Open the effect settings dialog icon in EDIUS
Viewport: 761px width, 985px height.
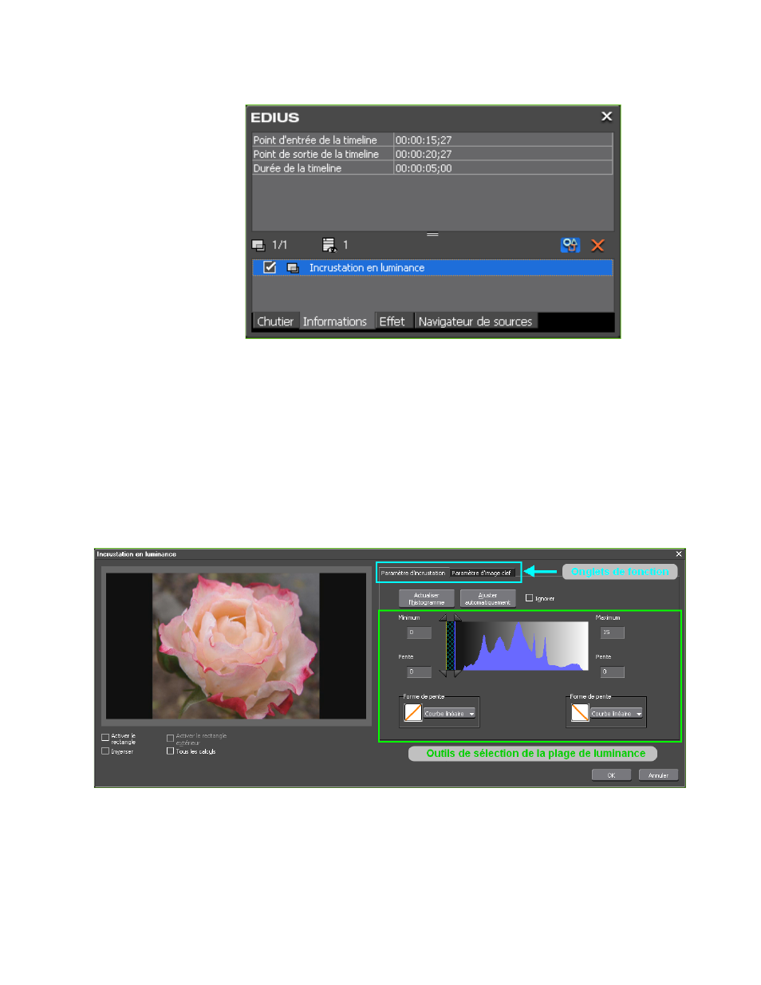(570, 245)
